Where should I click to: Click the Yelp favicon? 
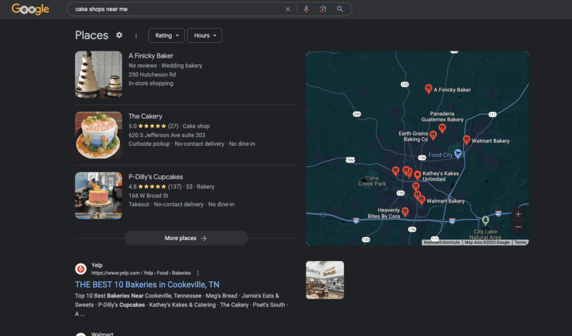[80, 269]
